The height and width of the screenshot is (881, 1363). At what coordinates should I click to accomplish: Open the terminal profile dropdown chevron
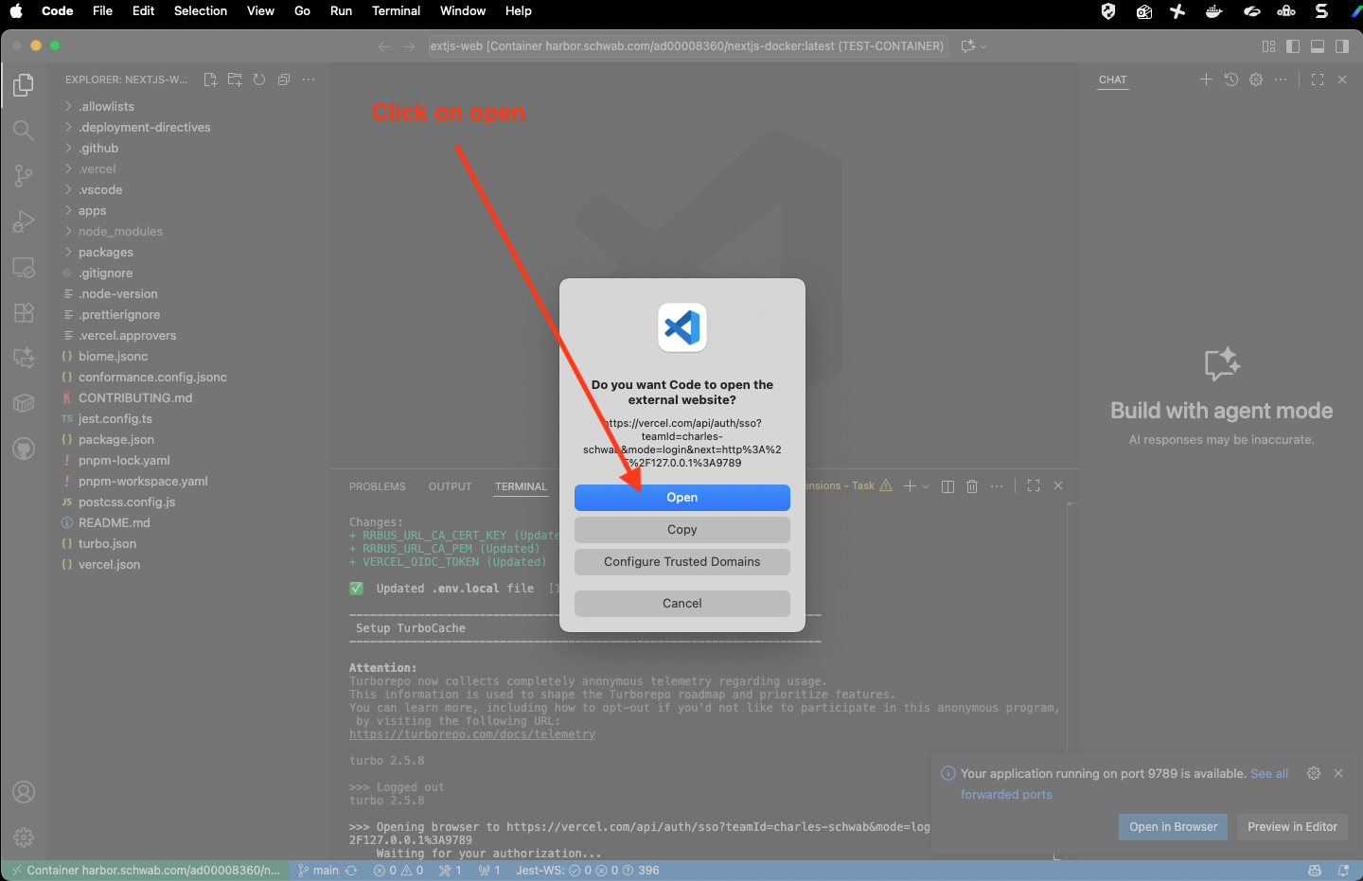click(x=925, y=485)
